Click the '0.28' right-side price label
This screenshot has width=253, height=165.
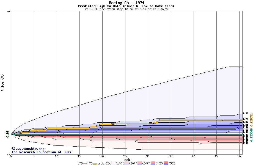[246, 113]
